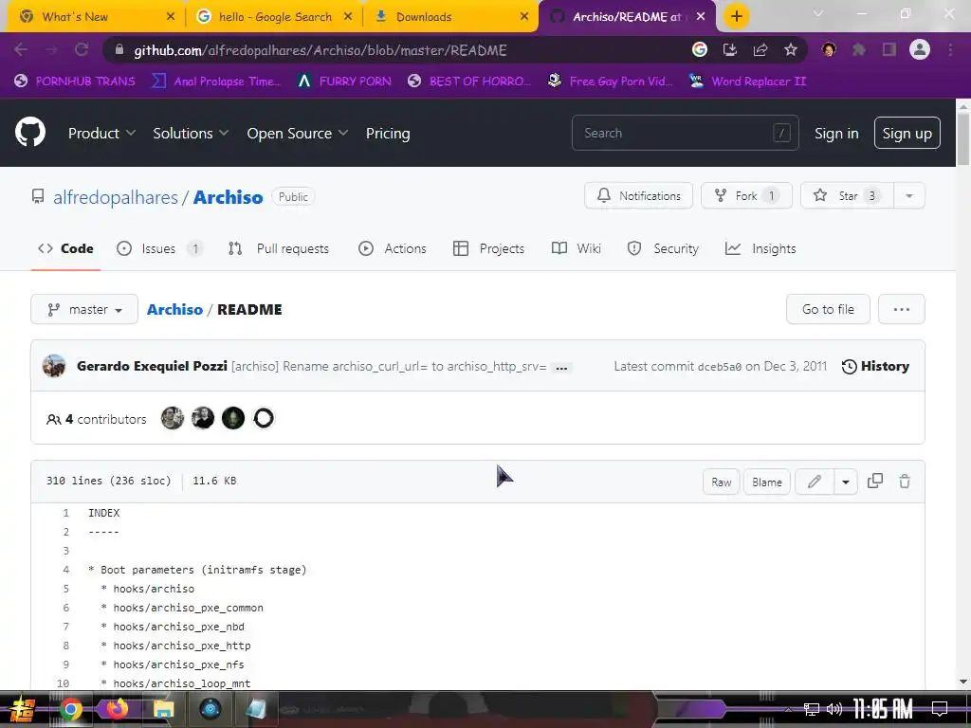Click the Star button
This screenshot has height=728, width=971.
pos(847,195)
